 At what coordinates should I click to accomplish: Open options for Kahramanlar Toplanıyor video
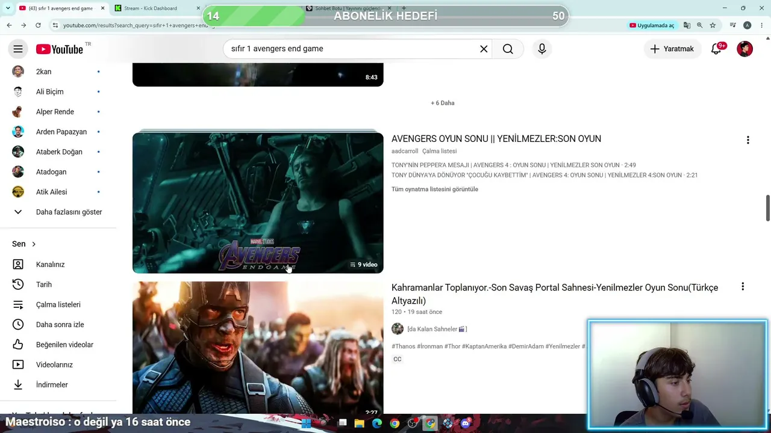pos(743,287)
